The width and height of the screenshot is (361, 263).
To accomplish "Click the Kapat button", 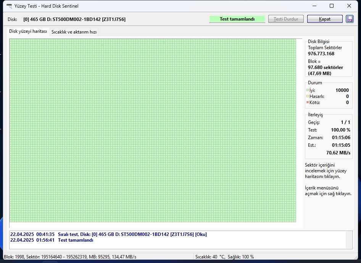I will coord(325,19).
